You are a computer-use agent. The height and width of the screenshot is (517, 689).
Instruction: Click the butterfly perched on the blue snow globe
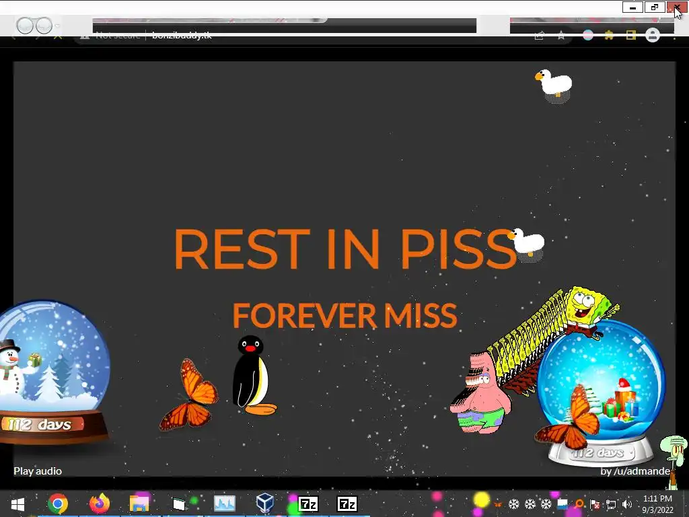point(567,417)
